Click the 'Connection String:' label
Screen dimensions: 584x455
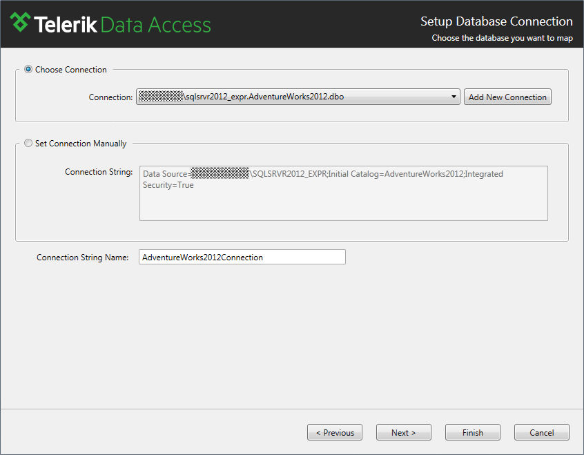(x=99, y=172)
